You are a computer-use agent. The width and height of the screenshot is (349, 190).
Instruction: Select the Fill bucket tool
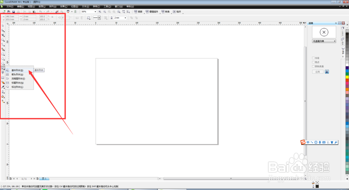3,96
